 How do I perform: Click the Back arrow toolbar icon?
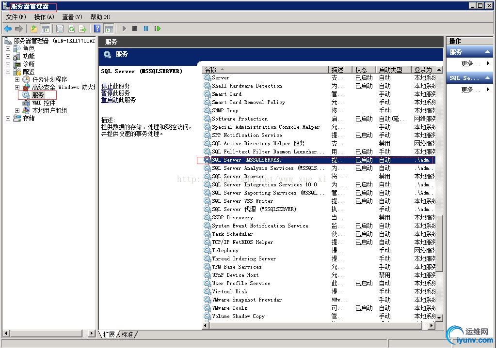(x=8, y=29)
